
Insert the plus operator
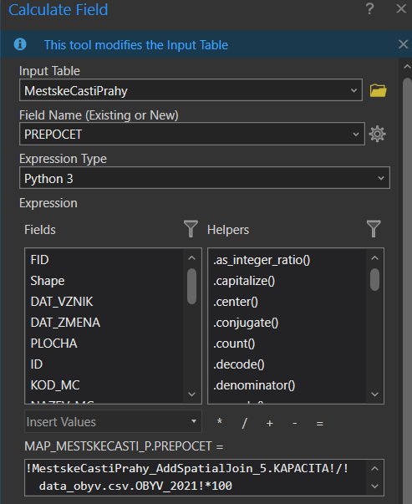click(270, 423)
